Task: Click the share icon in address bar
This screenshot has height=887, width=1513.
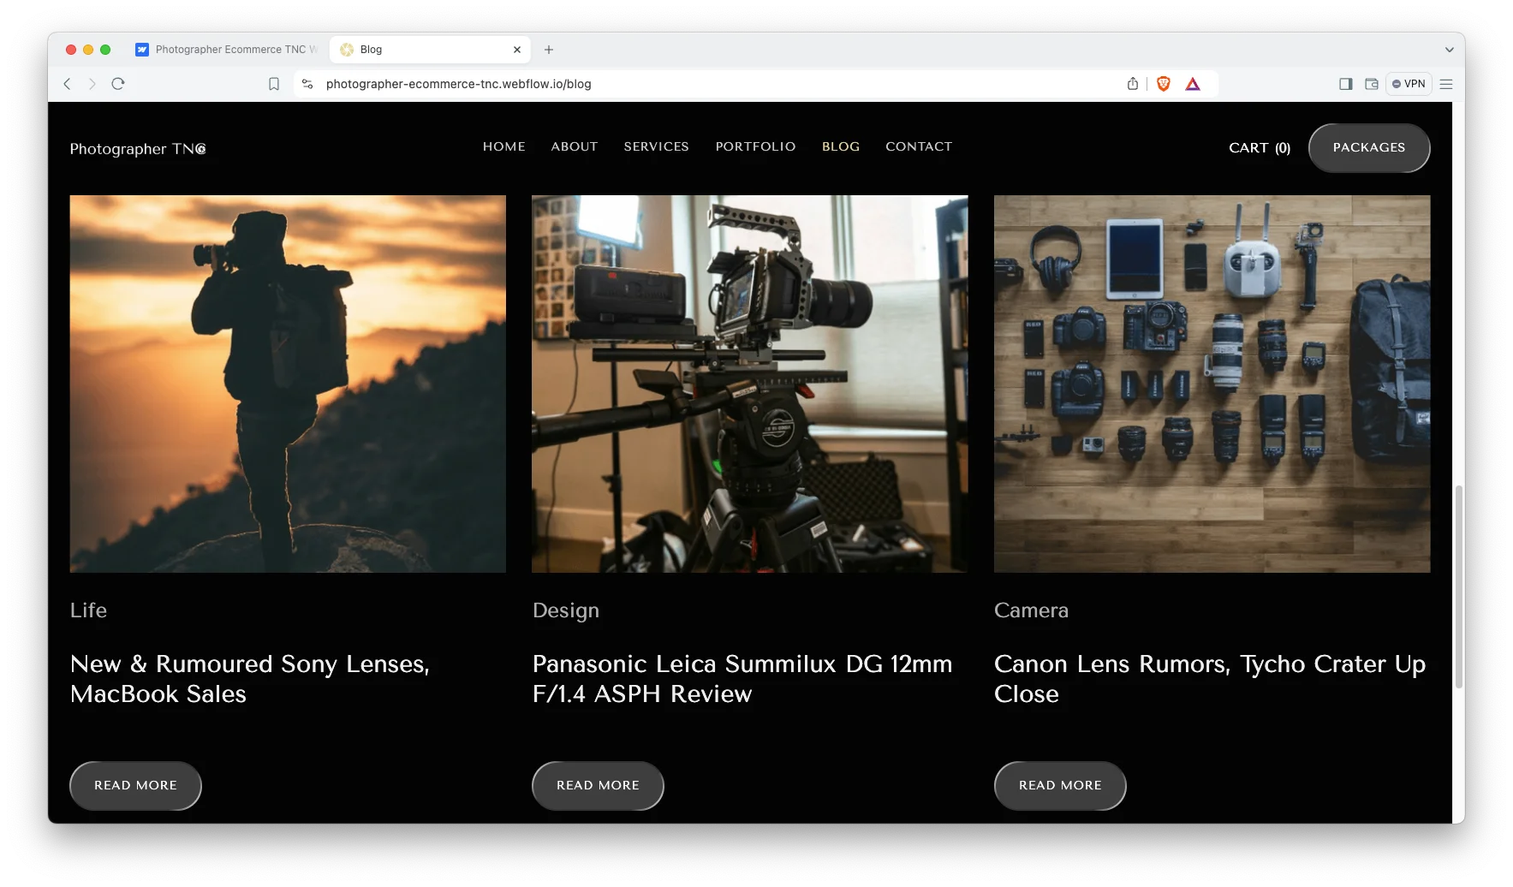Action: [1133, 84]
